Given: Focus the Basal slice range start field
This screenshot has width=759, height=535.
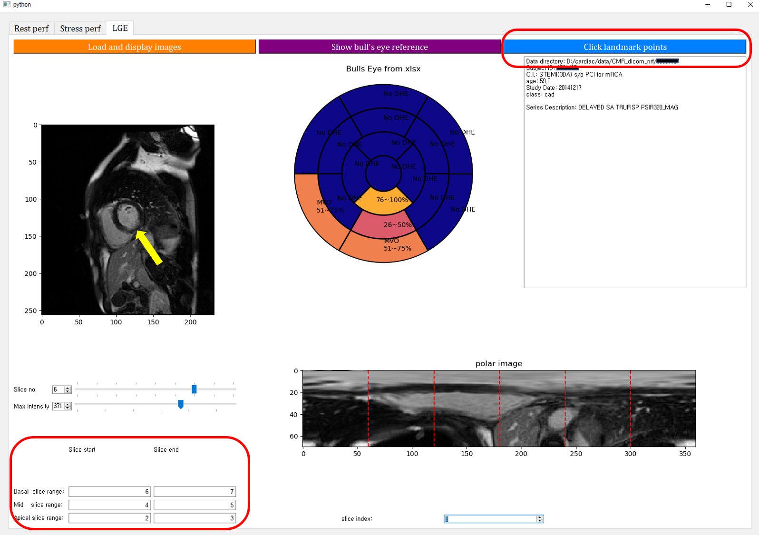Looking at the screenshot, I should (109, 492).
